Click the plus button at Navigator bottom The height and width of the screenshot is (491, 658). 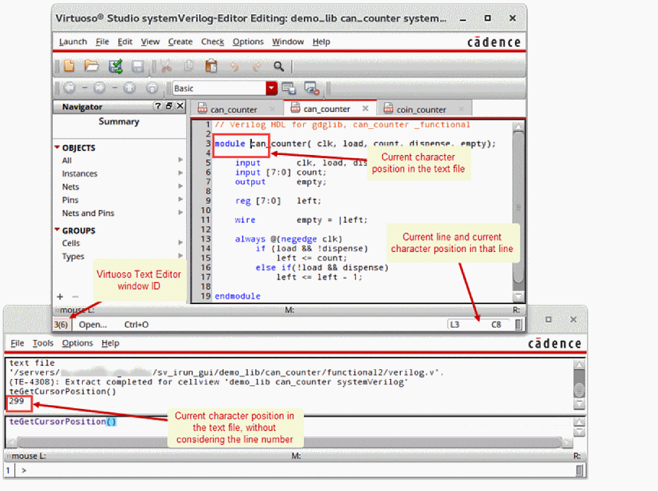point(61,296)
